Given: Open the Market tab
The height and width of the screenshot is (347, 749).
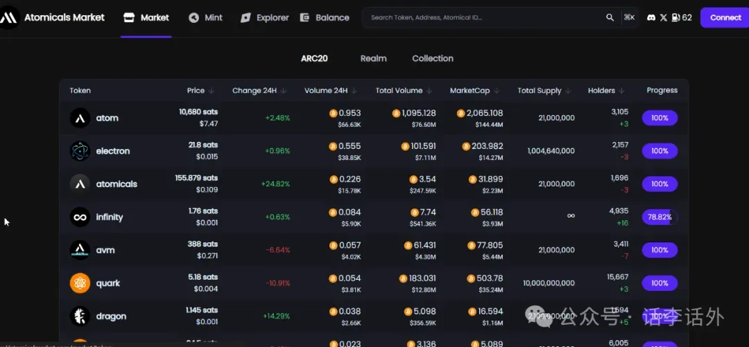Looking at the screenshot, I should (x=146, y=17).
